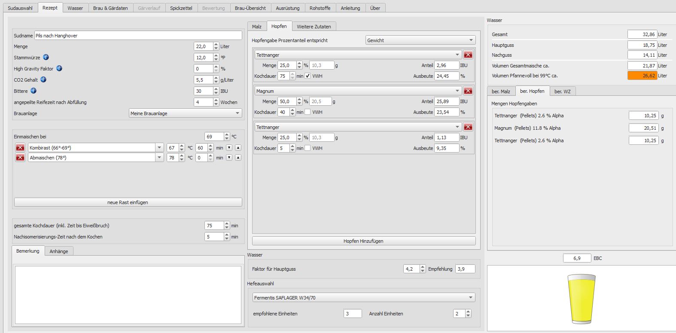This screenshot has height=333, width=676.
Task: Open the CO2 Gehalt info icon
Action: tap(43, 79)
